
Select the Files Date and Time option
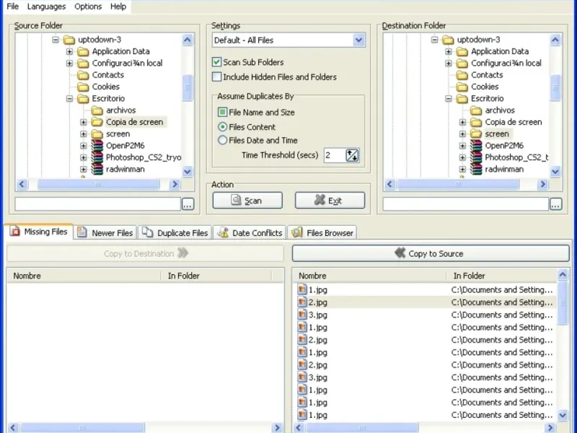(x=222, y=140)
